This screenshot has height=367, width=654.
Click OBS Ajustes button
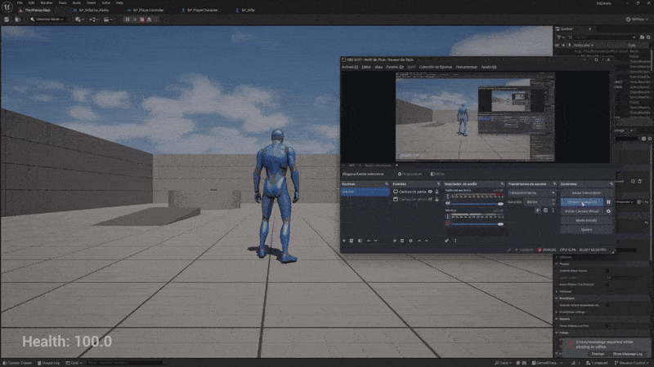point(586,230)
